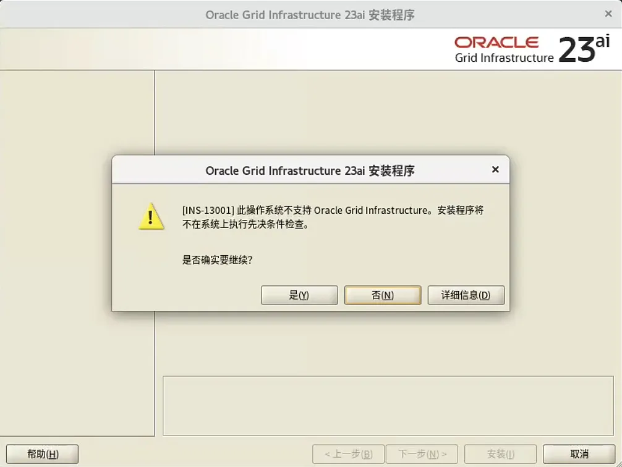Close the Oracle installer window
Image resolution: width=622 pixels, height=467 pixels.
click(x=608, y=14)
